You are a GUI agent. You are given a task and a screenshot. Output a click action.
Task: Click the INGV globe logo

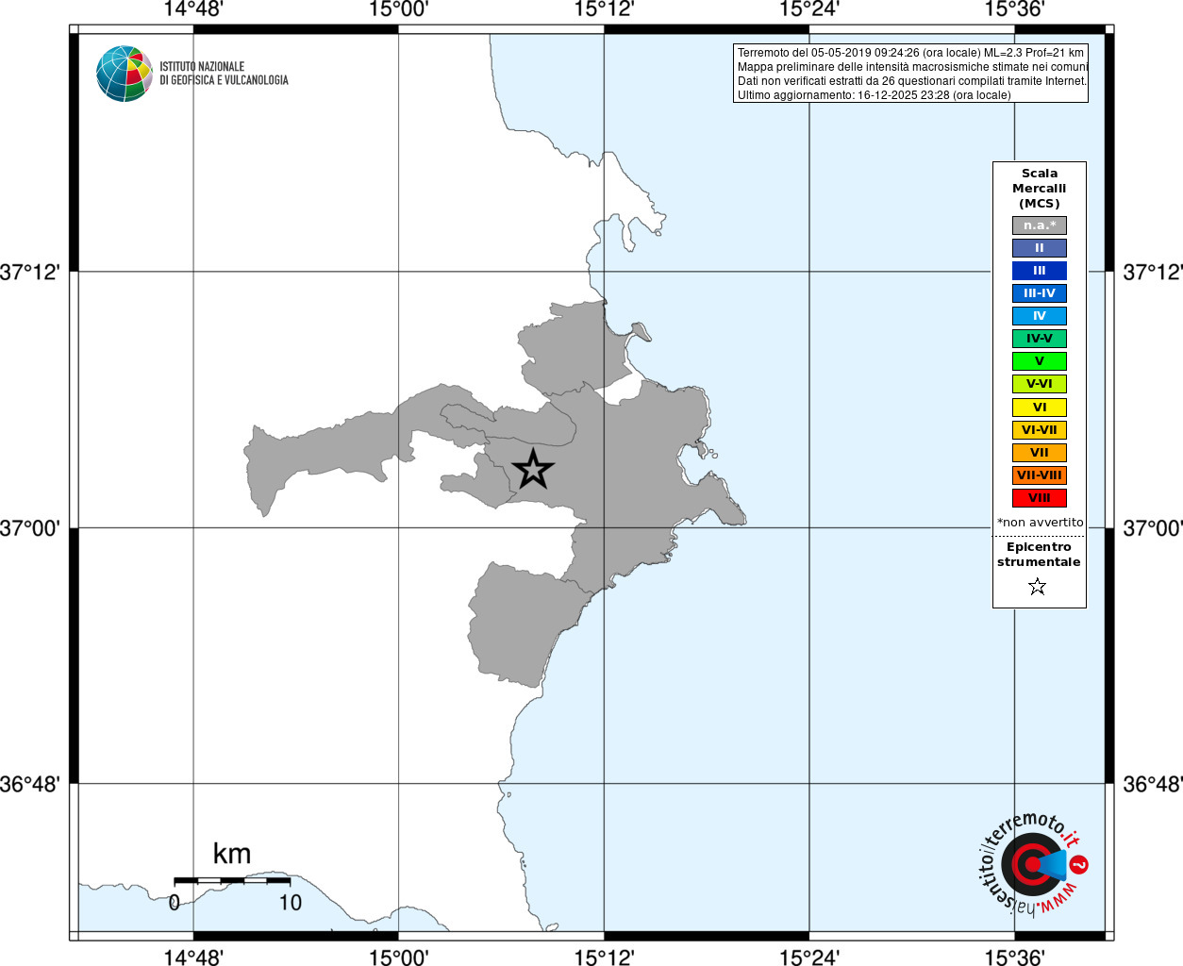(125, 74)
